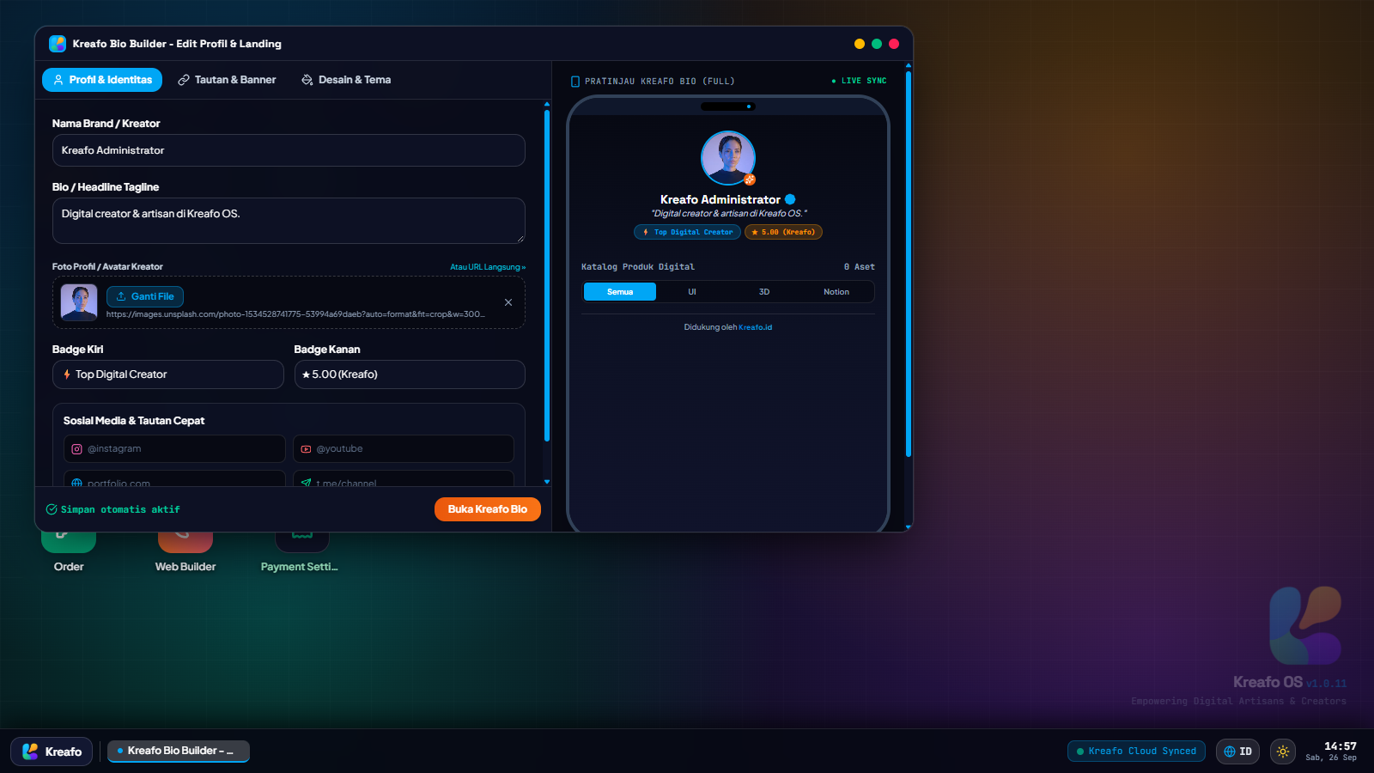This screenshot has width=1374, height=773.
Task: Edit the Nama Brand / Kreator field
Action: [x=289, y=150]
